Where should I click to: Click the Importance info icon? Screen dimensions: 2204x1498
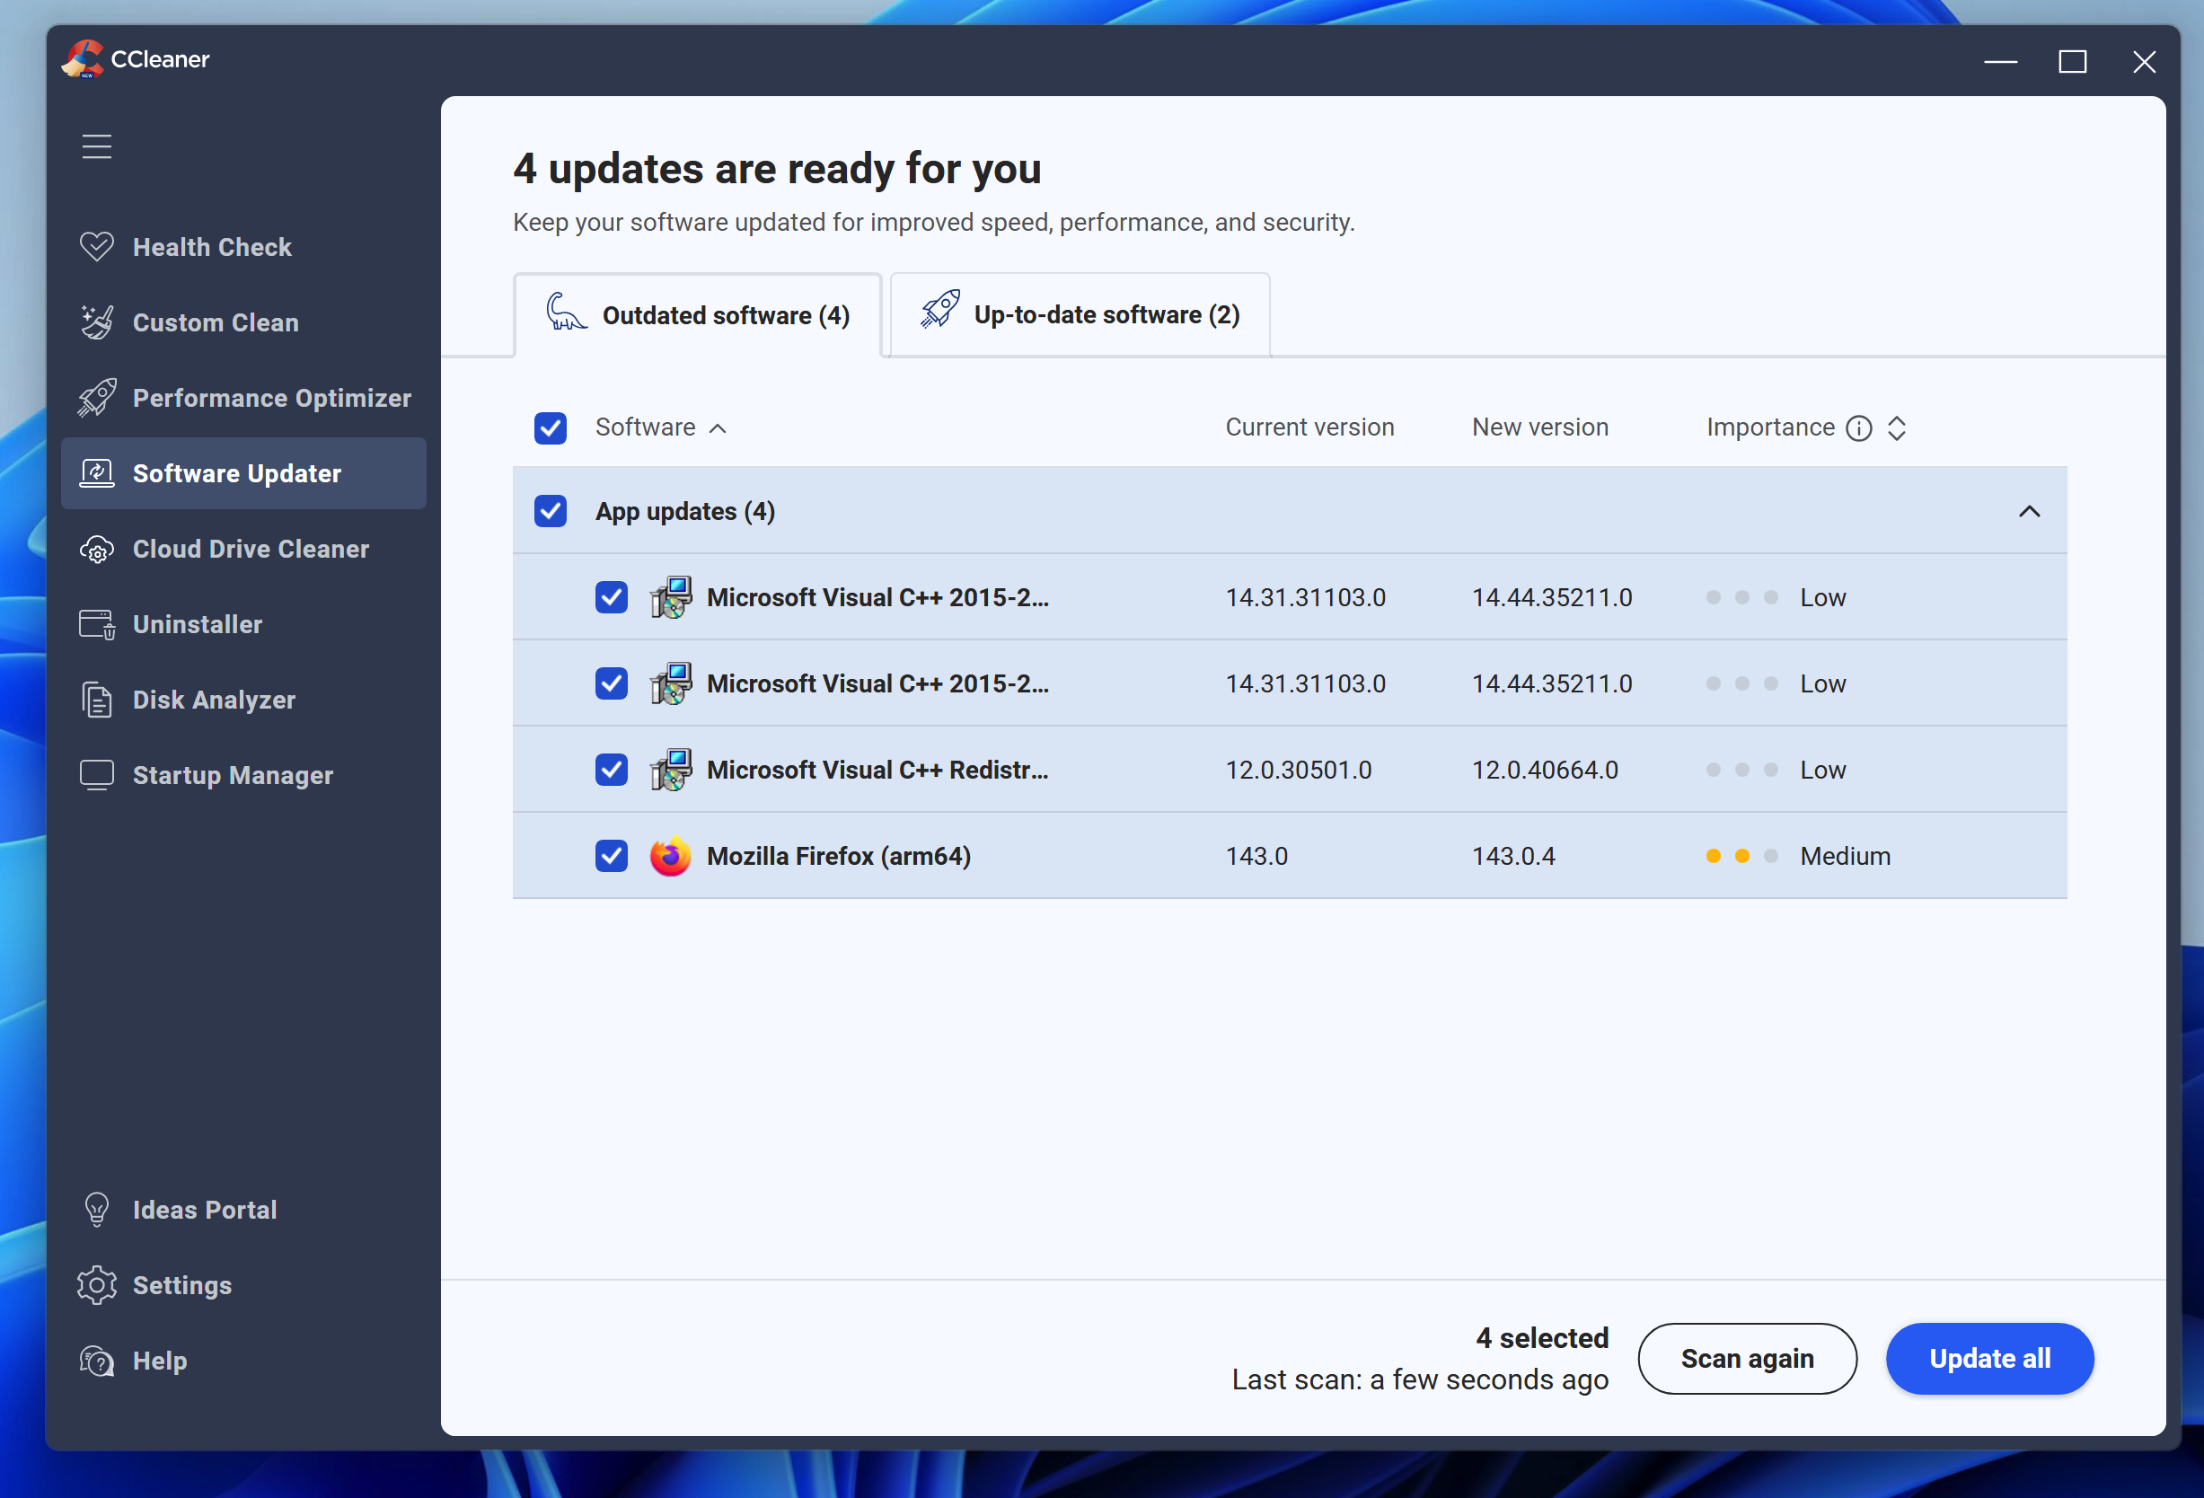pos(1859,428)
